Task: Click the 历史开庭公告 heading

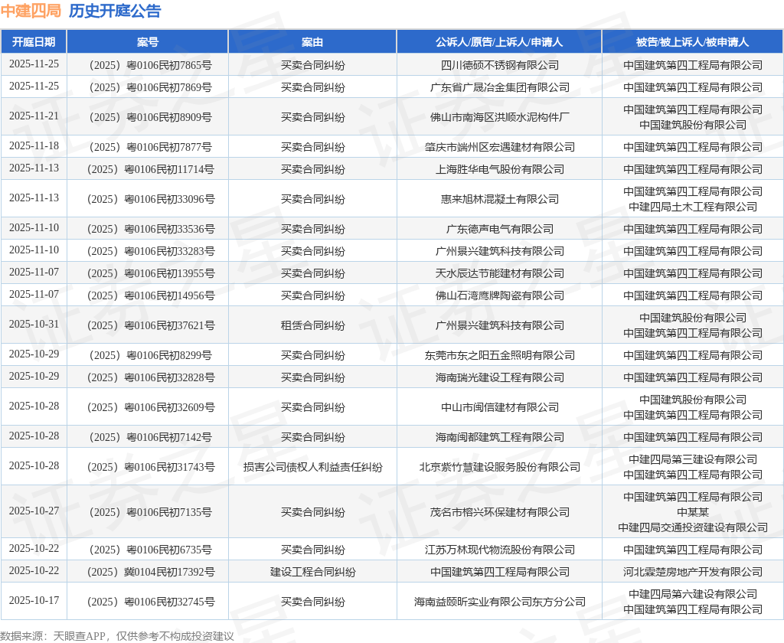Action: pos(115,11)
